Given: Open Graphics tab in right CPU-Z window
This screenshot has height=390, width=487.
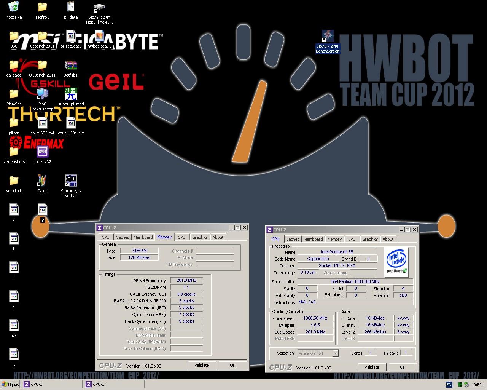Looking at the screenshot, I should 370,239.
